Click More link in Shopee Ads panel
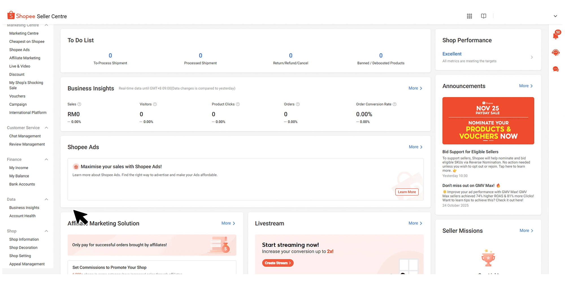 coord(416,147)
